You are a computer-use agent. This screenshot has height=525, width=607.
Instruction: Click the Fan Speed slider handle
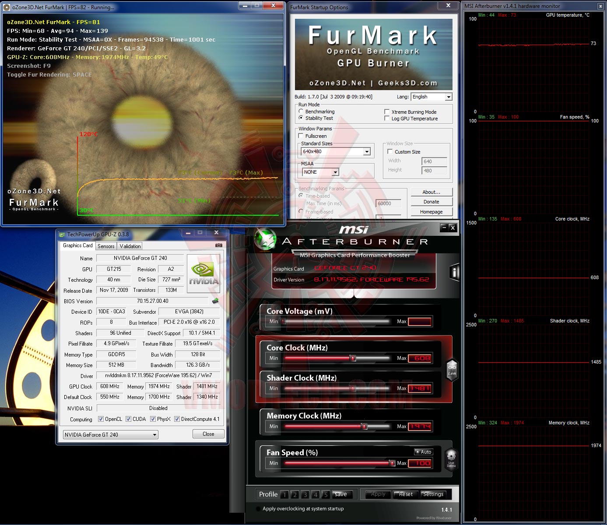[x=392, y=463]
